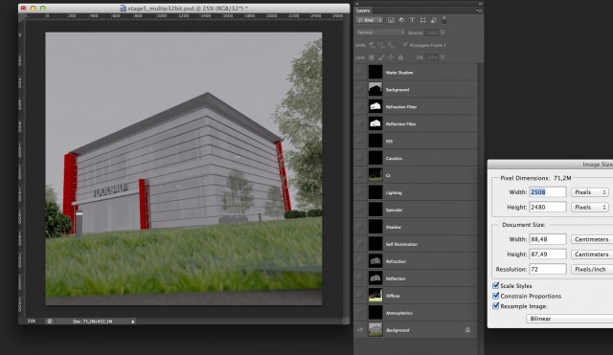Filter layers by pixel layers icon
This screenshot has height=355, width=613.
click(391, 20)
